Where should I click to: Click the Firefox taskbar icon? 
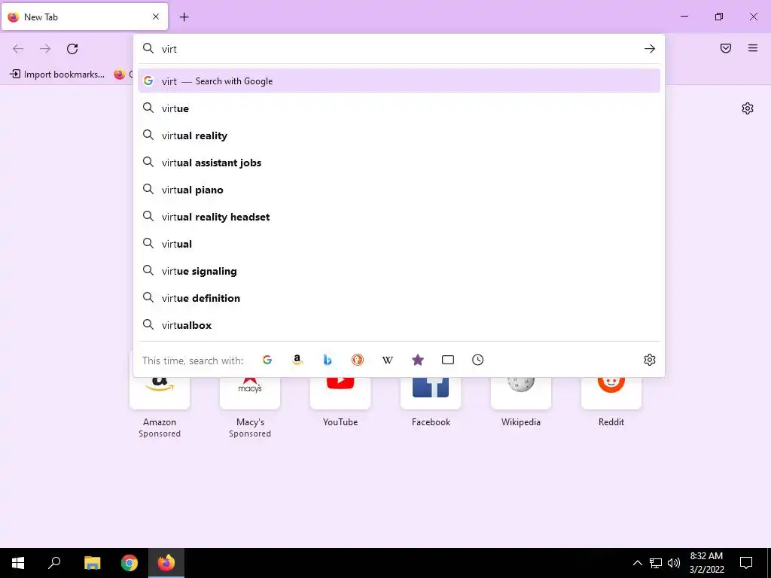click(166, 563)
